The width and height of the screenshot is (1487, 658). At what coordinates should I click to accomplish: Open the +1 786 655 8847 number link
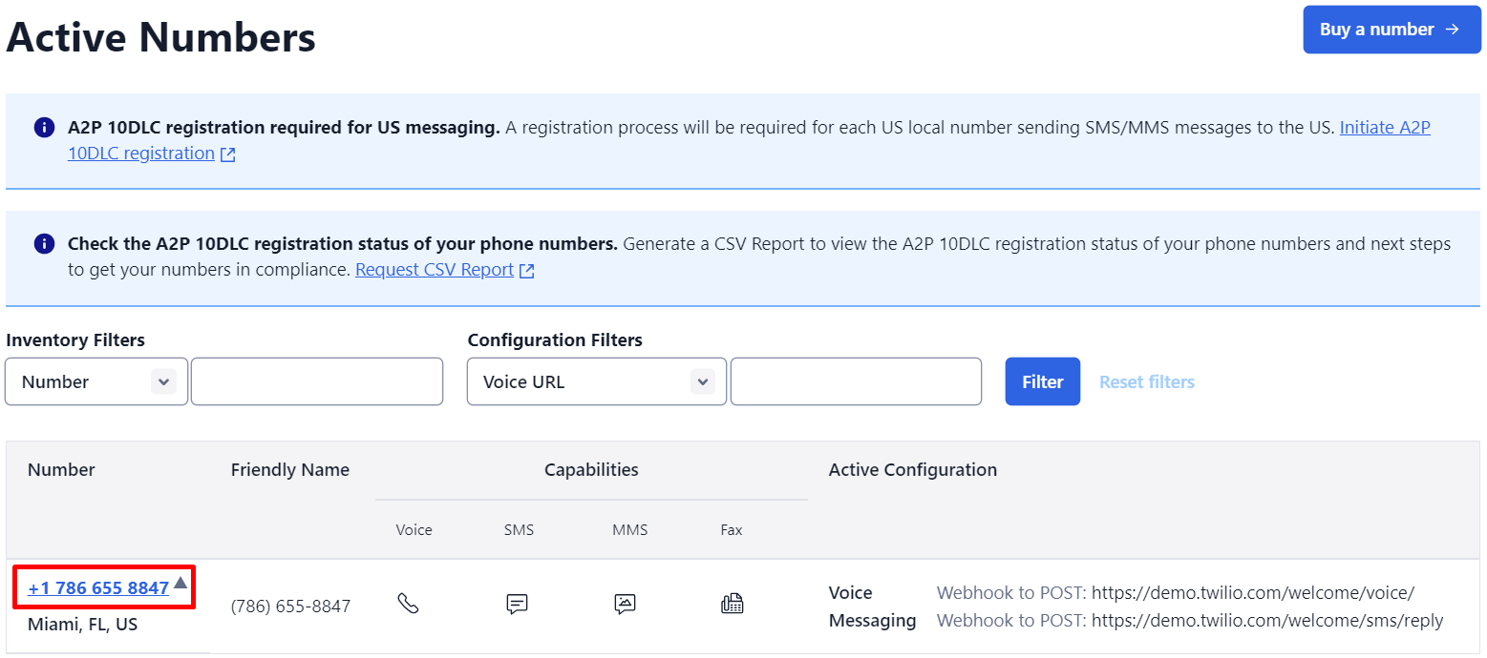[x=98, y=588]
